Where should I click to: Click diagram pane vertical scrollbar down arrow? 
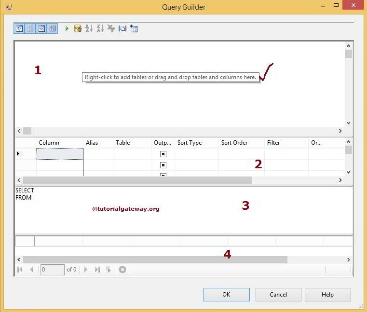pyautogui.click(x=348, y=122)
